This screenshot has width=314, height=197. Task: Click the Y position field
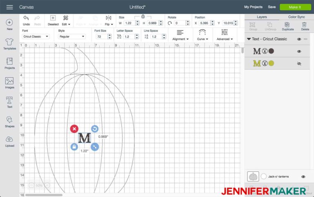click(228, 23)
